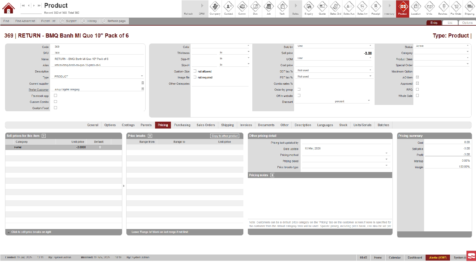Switch to the List view tab
This screenshot has height=263, width=476.
(450, 23)
